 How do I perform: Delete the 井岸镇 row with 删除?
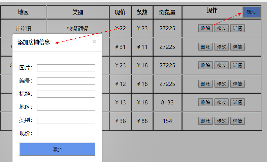point(205,28)
